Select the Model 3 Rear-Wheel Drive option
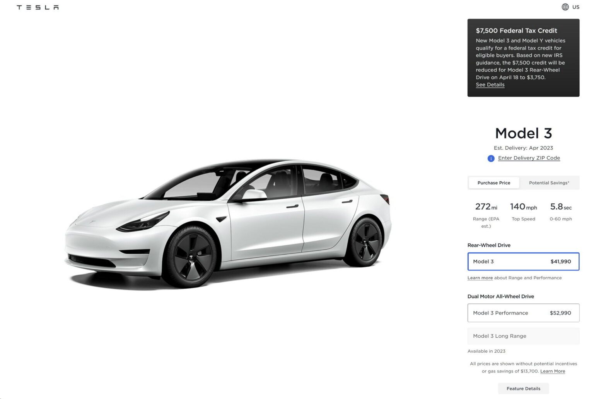 [x=523, y=262]
